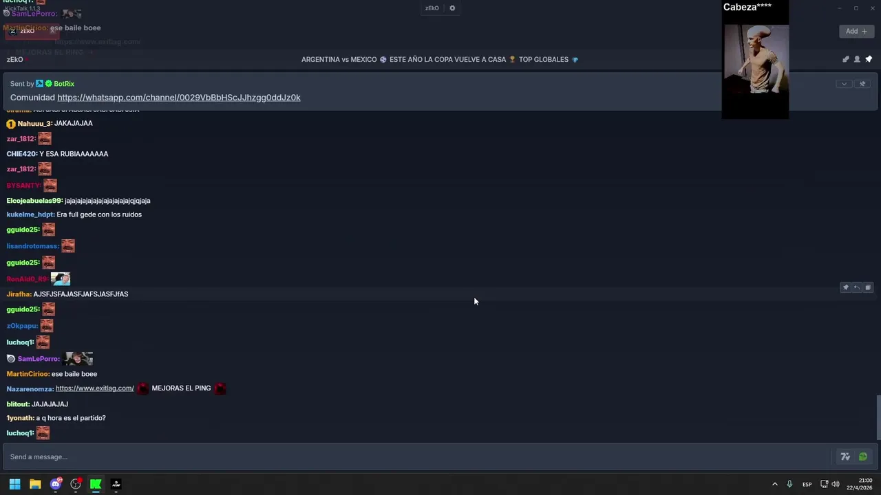Click the emote posted by BYSANTY
881x495 pixels.
point(50,185)
